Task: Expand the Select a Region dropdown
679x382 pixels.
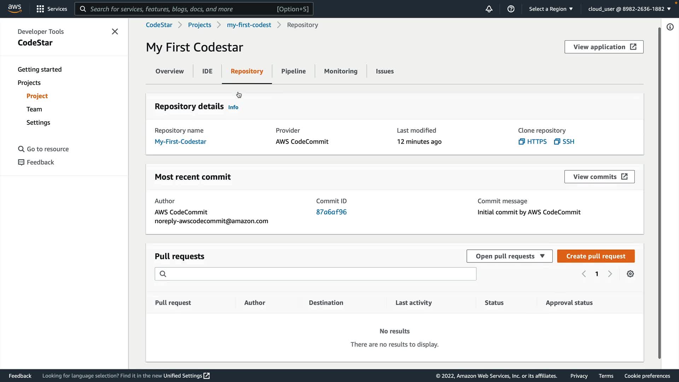Action: click(551, 9)
